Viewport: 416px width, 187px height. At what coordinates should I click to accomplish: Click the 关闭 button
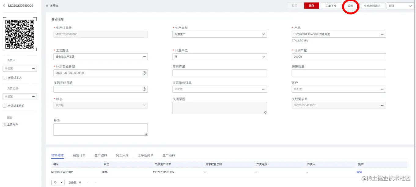[x=350, y=6]
